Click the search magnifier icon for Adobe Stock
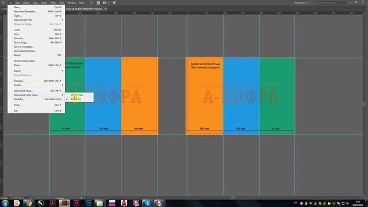The width and height of the screenshot is (368, 207). pos(316,3)
